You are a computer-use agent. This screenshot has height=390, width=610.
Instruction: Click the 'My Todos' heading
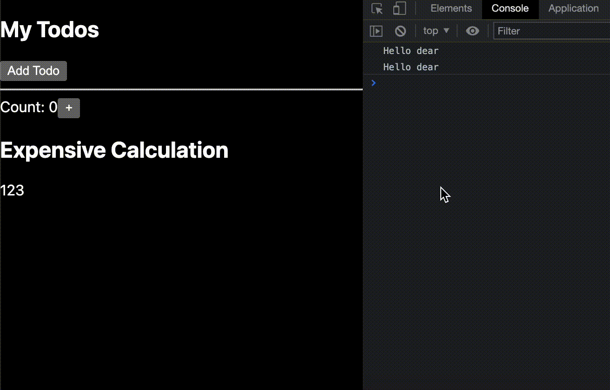click(x=49, y=29)
